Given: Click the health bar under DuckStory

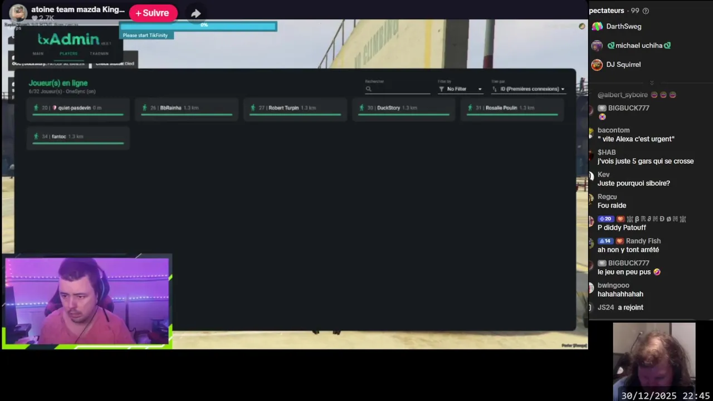Looking at the screenshot, I should pyautogui.click(x=404, y=115).
